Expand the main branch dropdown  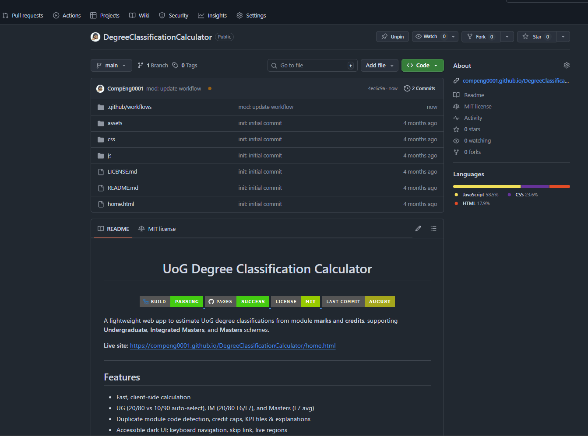click(x=111, y=66)
